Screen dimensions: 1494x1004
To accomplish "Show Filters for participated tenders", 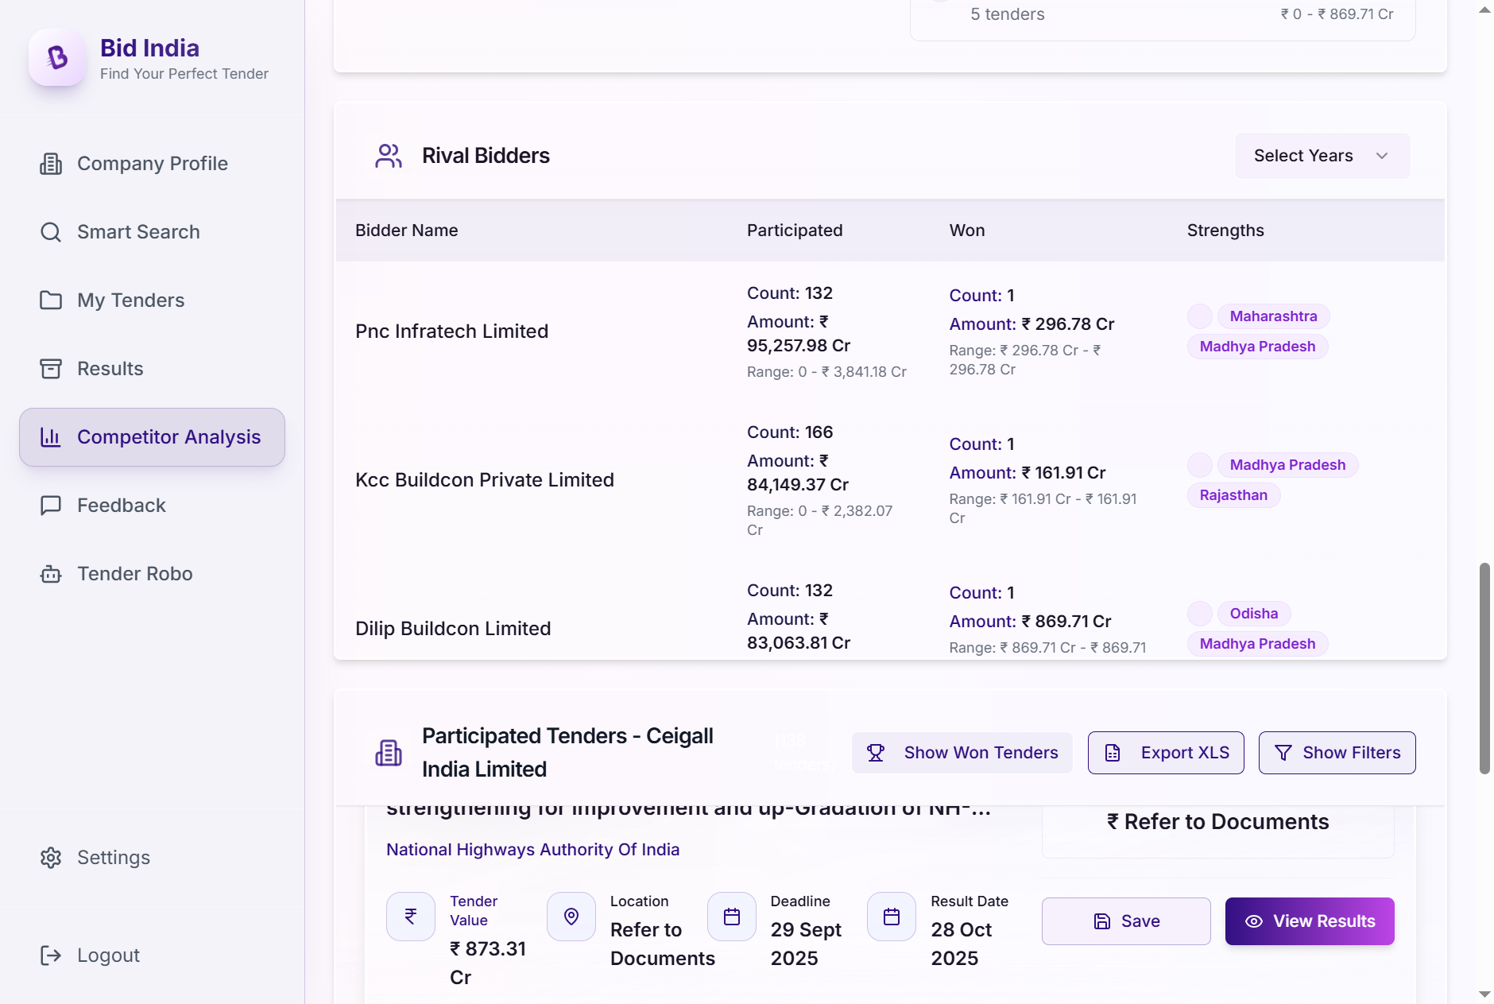I will pyautogui.click(x=1337, y=753).
